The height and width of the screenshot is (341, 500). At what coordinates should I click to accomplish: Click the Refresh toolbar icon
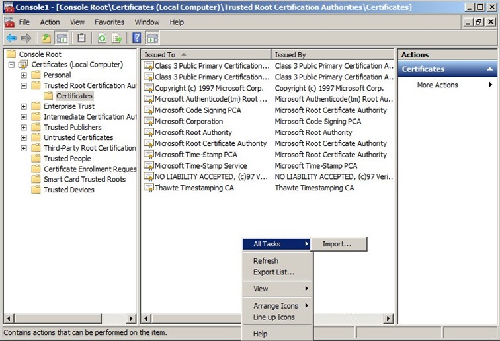(x=102, y=38)
